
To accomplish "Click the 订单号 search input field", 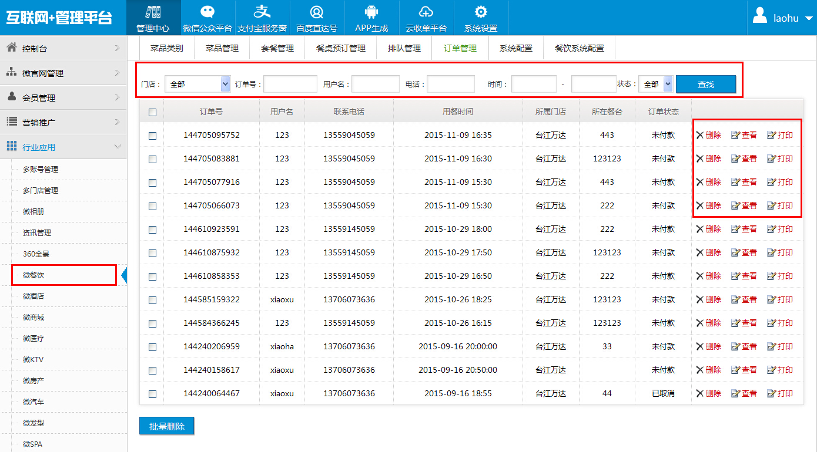I will (x=290, y=84).
